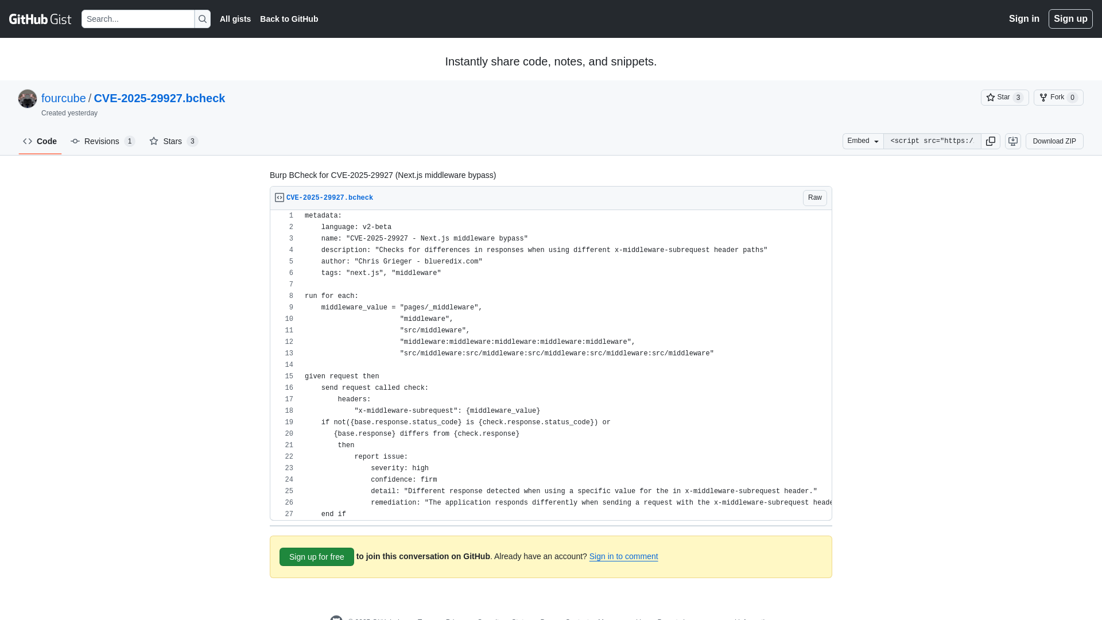Open the Sign in to comment link
Screen dimensions: 1102x620
623,556
